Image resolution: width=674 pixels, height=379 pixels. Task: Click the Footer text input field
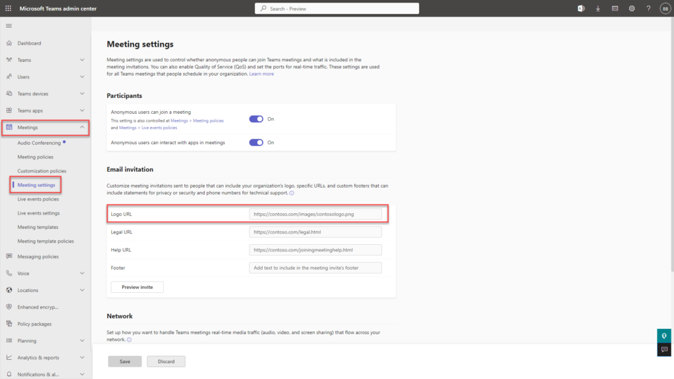(315, 268)
